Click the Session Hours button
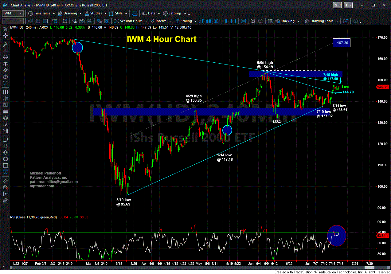The width and height of the screenshot is (391, 274). (x=129, y=21)
